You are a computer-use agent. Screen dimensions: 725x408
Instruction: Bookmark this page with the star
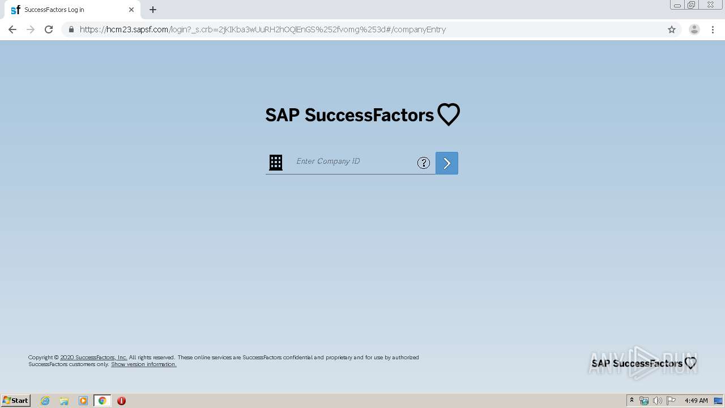click(x=672, y=29)
